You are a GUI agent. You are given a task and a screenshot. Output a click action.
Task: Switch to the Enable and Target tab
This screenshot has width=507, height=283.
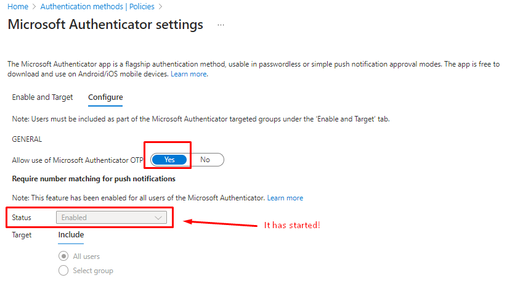tap(43, 97)
